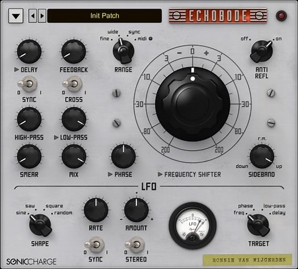Go to the next patch

[x=42, y=16]
